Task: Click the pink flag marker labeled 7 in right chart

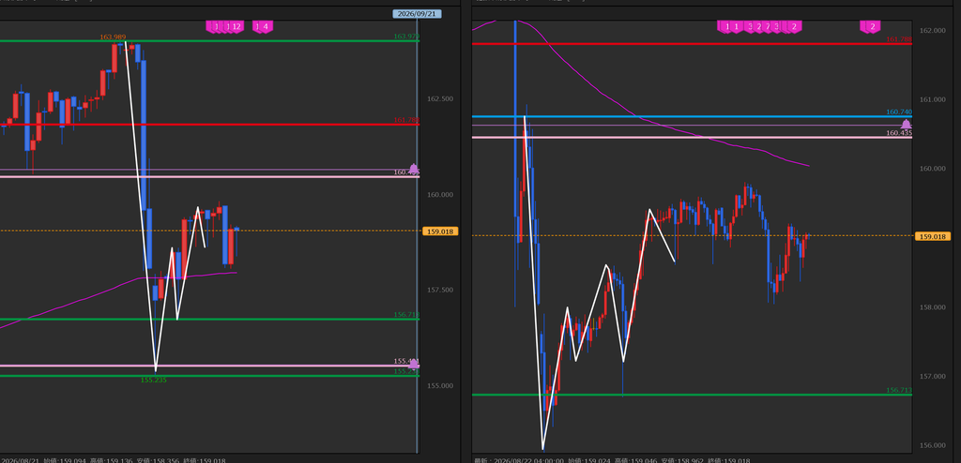Action: (768, 26)
